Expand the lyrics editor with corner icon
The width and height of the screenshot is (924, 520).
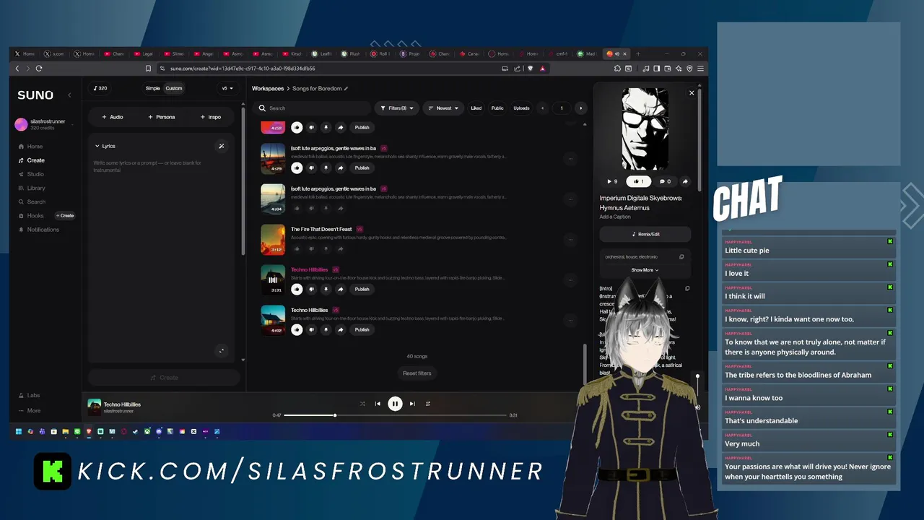222,351
